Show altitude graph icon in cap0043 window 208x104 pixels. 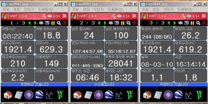point(119,95)
